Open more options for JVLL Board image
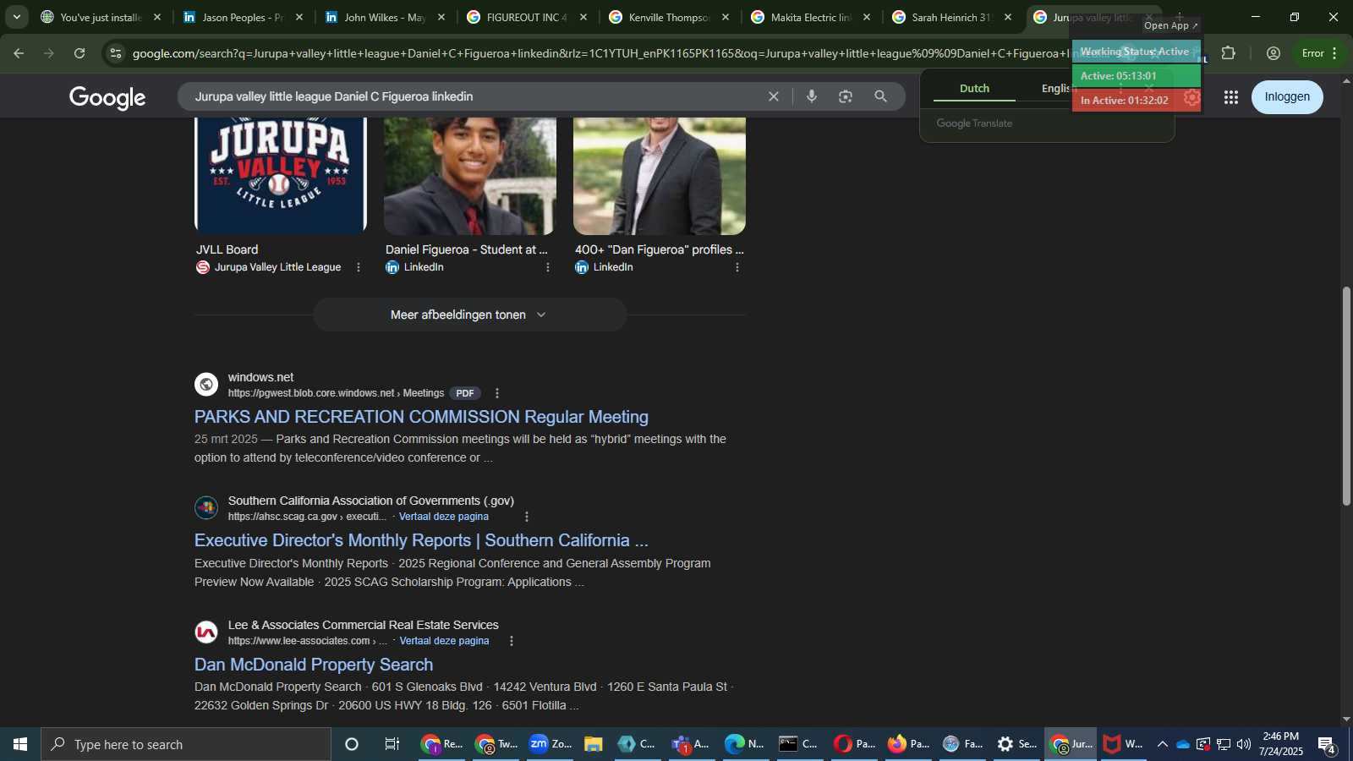1353x761 pixels. pyautogui.click(x=359, y=267)
